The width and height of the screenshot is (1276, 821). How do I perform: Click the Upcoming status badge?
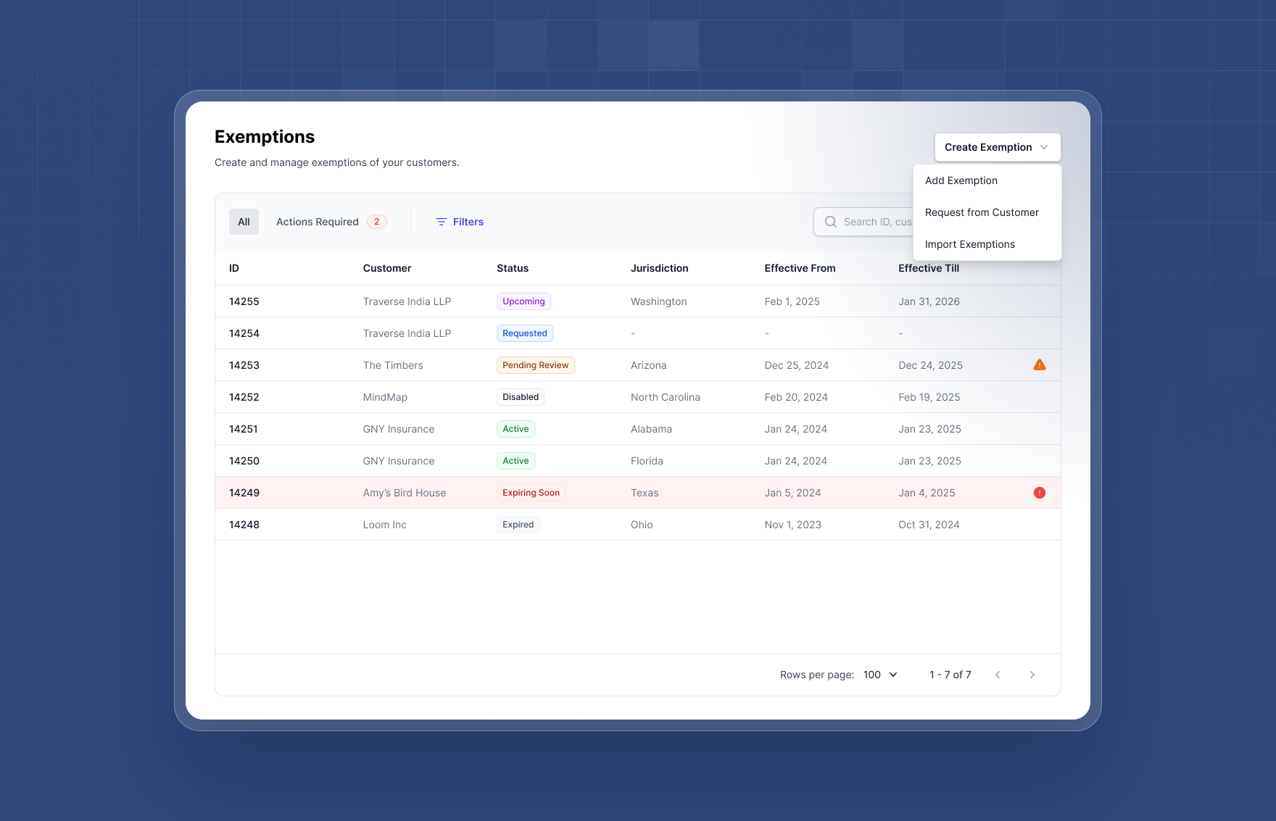tap(523, 301)
